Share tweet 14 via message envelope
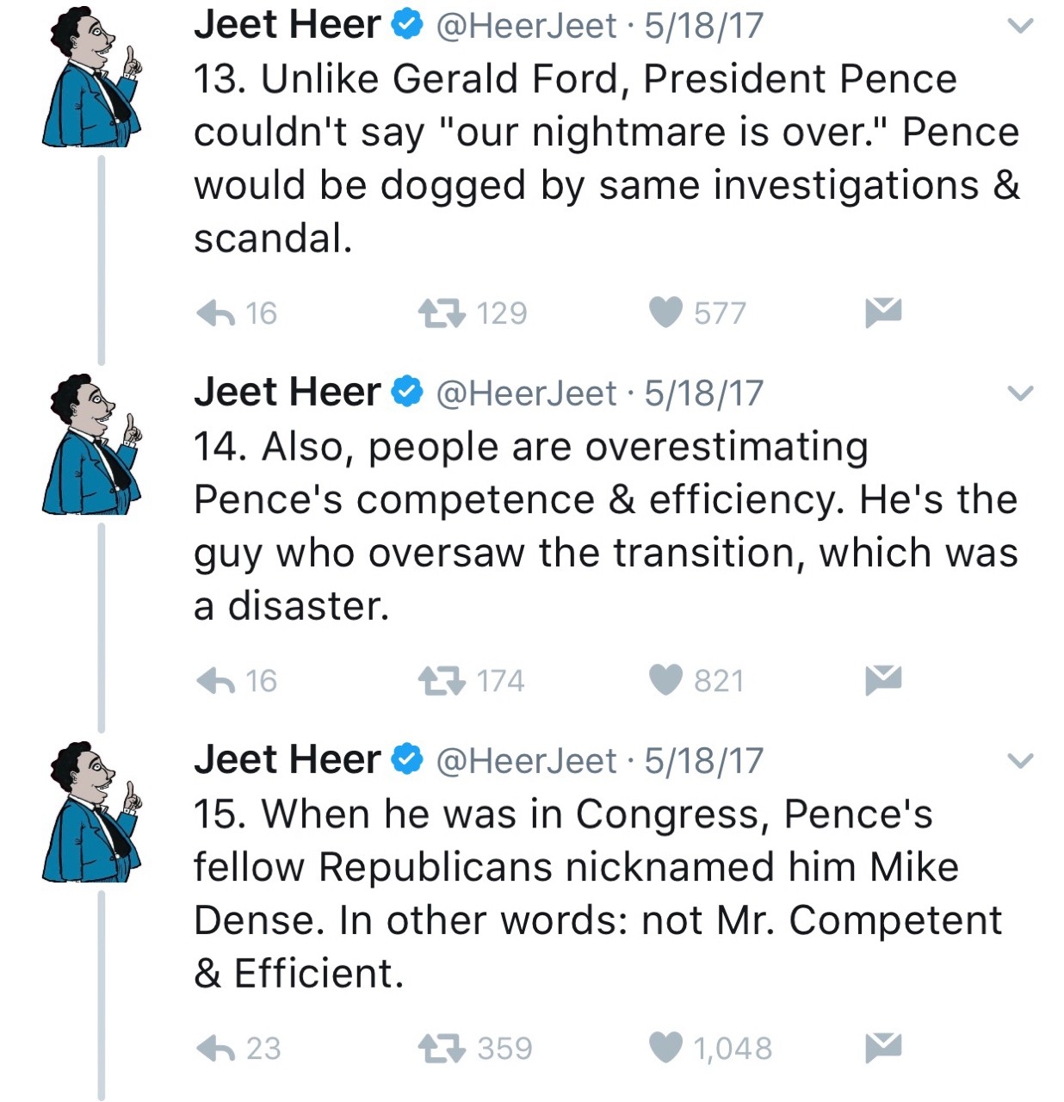Image resolution: width=1064 pixels, height=1102 pixels. coord(883,681)
